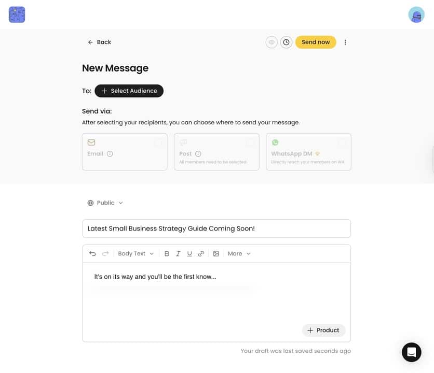Open the three-dot overflow menu
The height and width of the screenshot is (373, 434).
coord(345,42)
